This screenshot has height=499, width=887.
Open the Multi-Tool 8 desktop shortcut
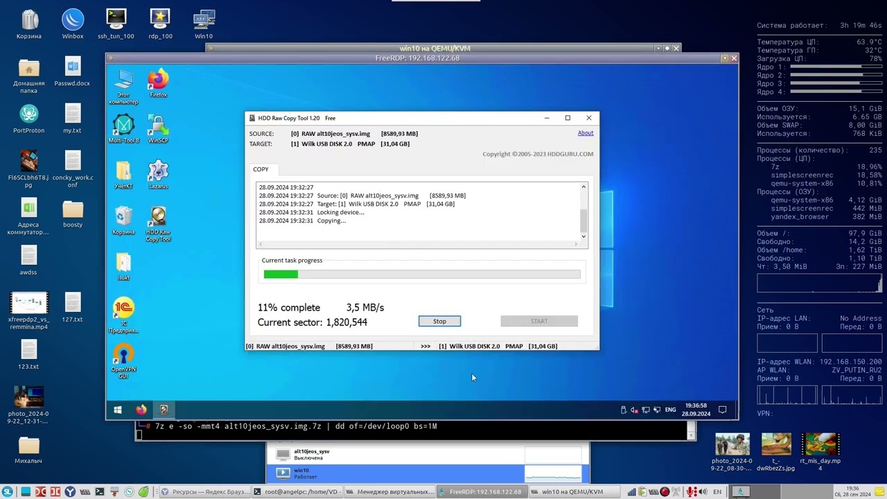pyautogui.click(x=123, y=129)
